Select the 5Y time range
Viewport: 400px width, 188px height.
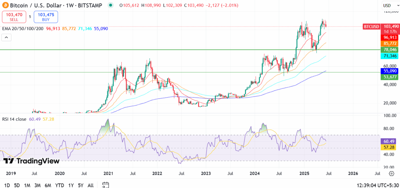81,185
